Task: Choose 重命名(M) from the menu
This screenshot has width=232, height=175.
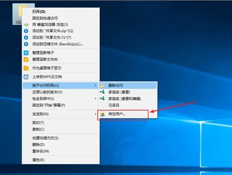Action: [41, 151]
